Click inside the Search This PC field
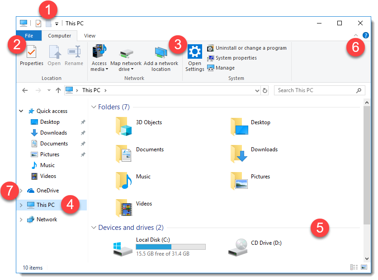378x280 pixels. tap(317, 90)
